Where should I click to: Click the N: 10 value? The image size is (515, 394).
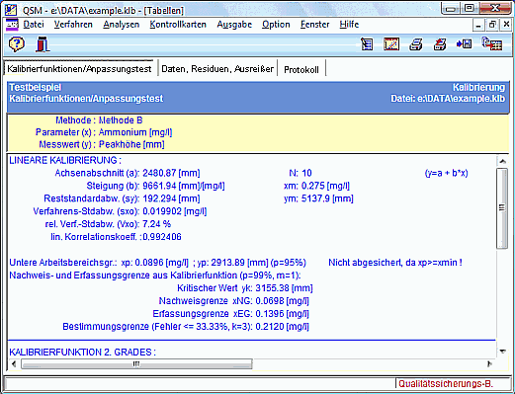pyautogui.click(x=300, y=173)
